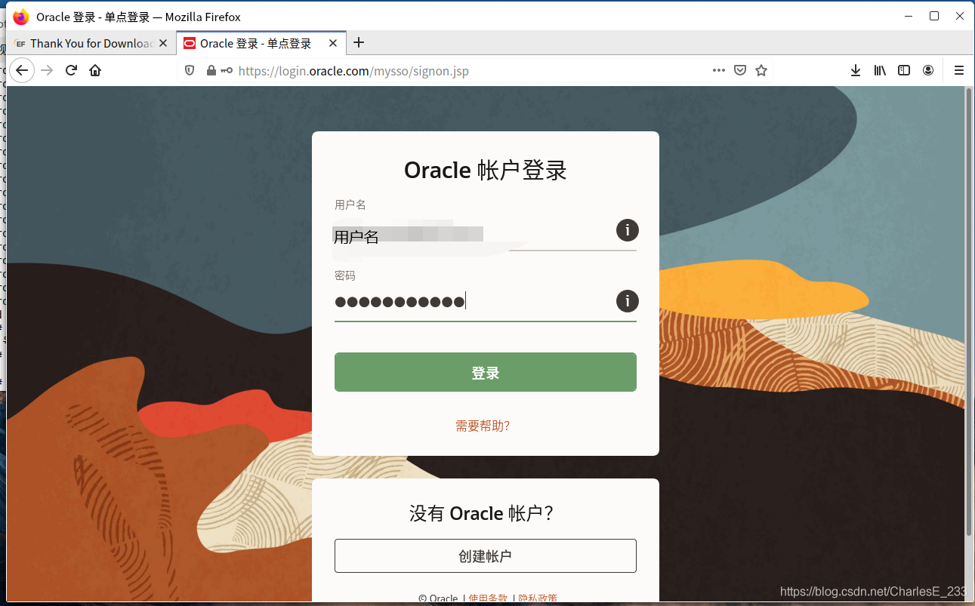Open the Firefox home page icon

(x=95, y=70)
